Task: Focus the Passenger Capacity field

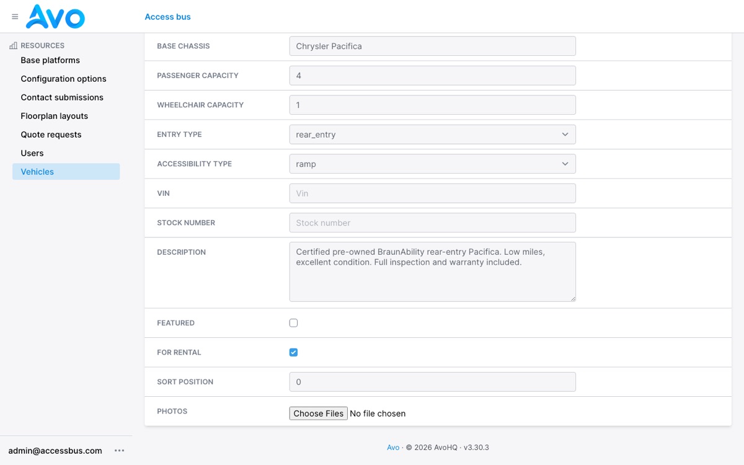Action: click(x=432, y=76)
